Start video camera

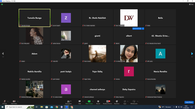[x=14, y=102]
